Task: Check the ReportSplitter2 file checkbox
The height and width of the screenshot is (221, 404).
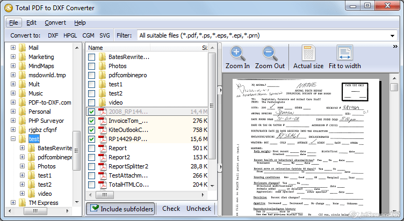Action: pyautogui.click(x=91, y=166)
